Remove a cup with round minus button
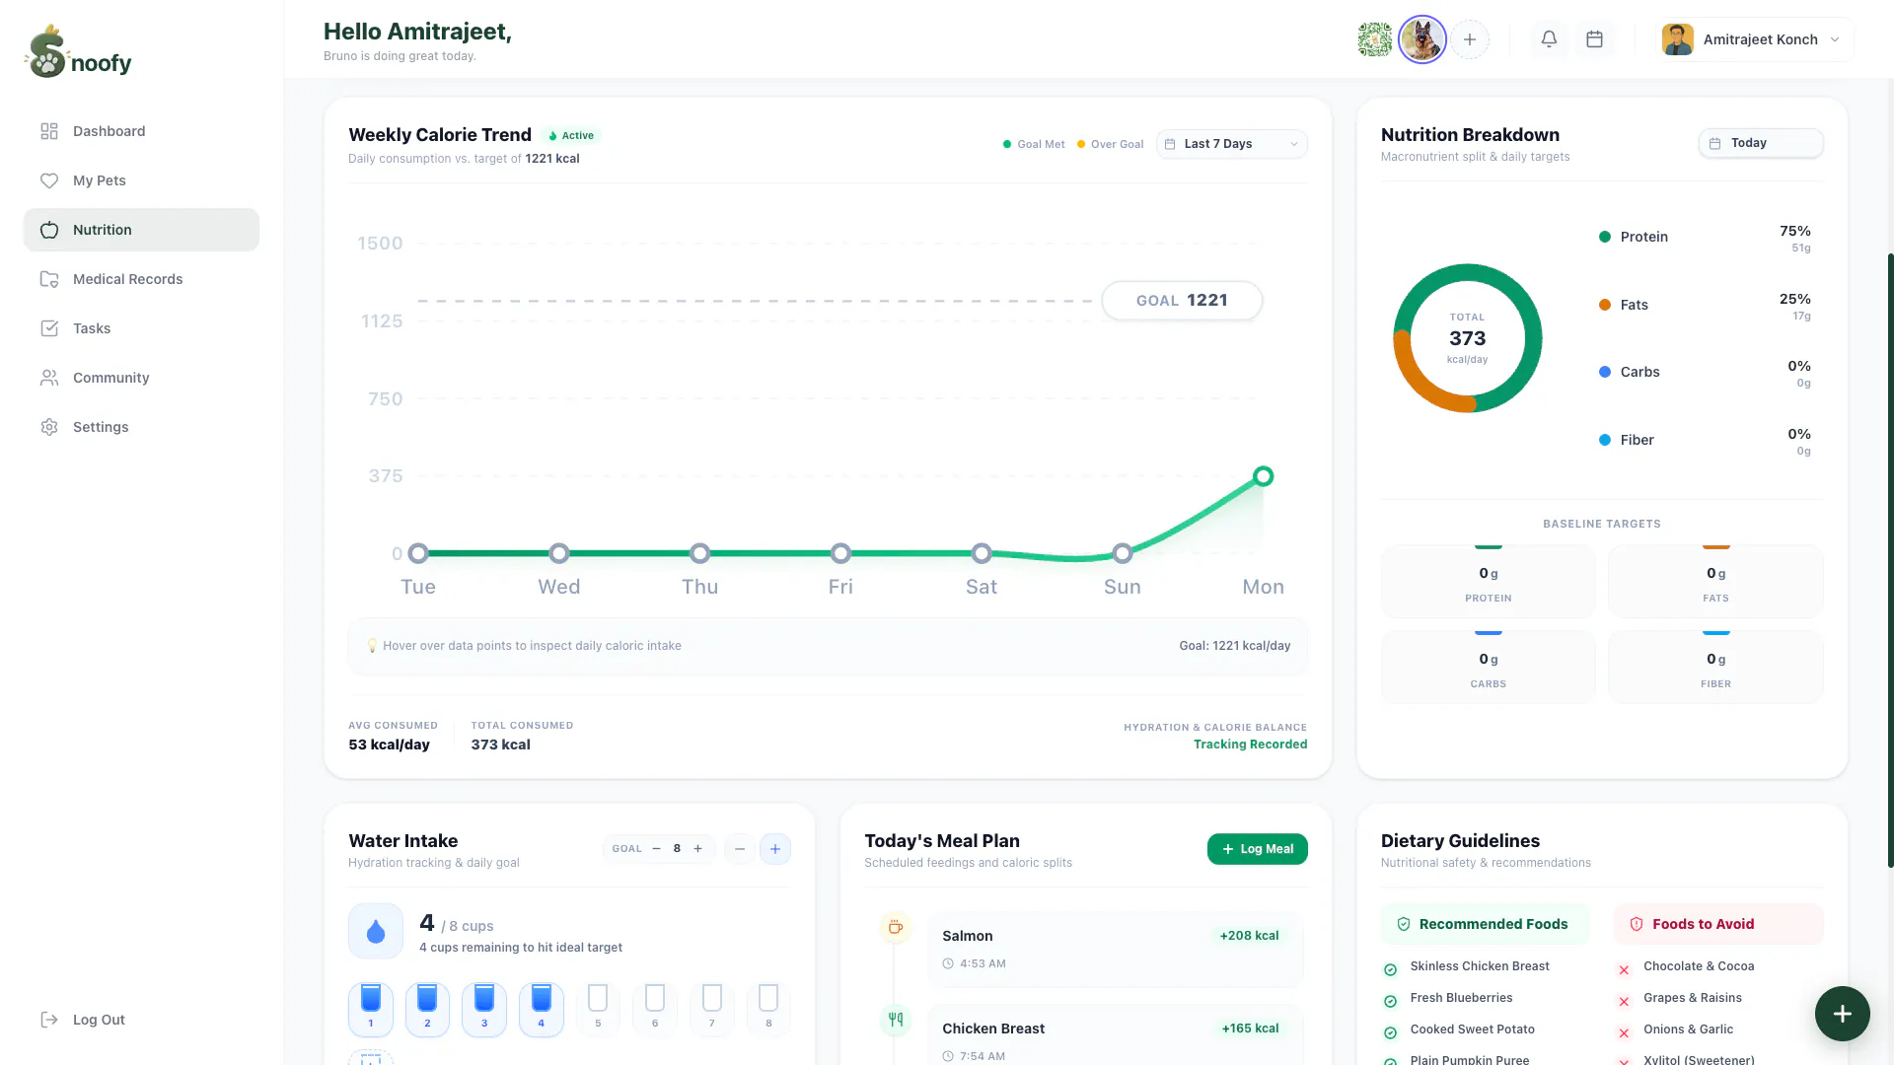 point(739,849)
